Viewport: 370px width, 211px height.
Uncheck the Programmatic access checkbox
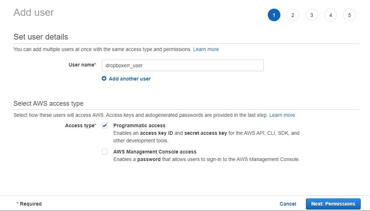click(105, 125)
